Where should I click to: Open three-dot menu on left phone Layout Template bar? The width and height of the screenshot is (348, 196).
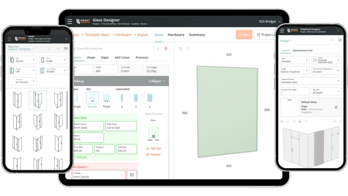click(49, 48)
